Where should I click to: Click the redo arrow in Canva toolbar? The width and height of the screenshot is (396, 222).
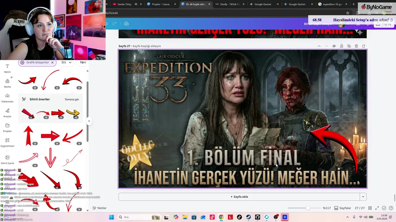(114, 24)
